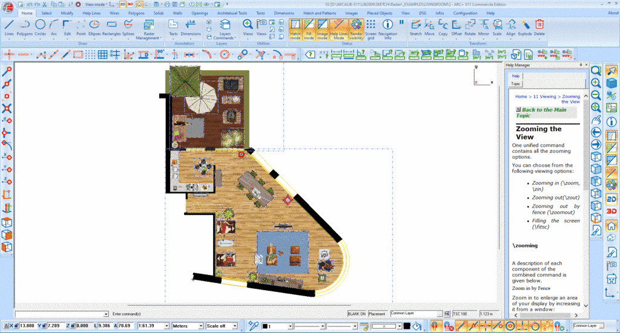Image resolution: width=620 pixels, height=333 pixels.
Task: Click the Home breadcrumb link in Help
Action: pos(521,96)
